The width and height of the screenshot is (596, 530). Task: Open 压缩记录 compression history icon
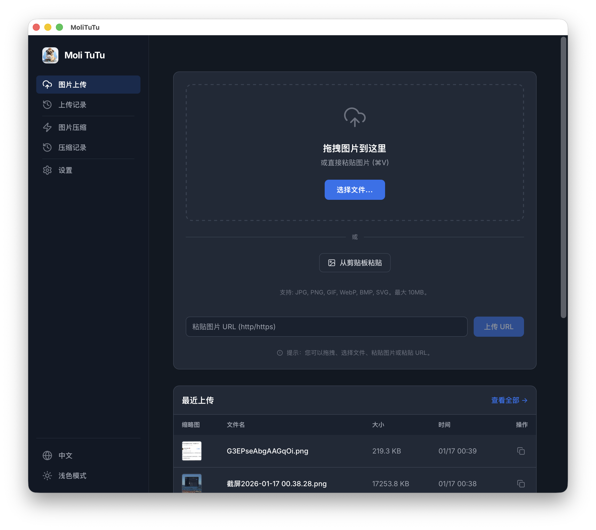click(x=47, y=147)
